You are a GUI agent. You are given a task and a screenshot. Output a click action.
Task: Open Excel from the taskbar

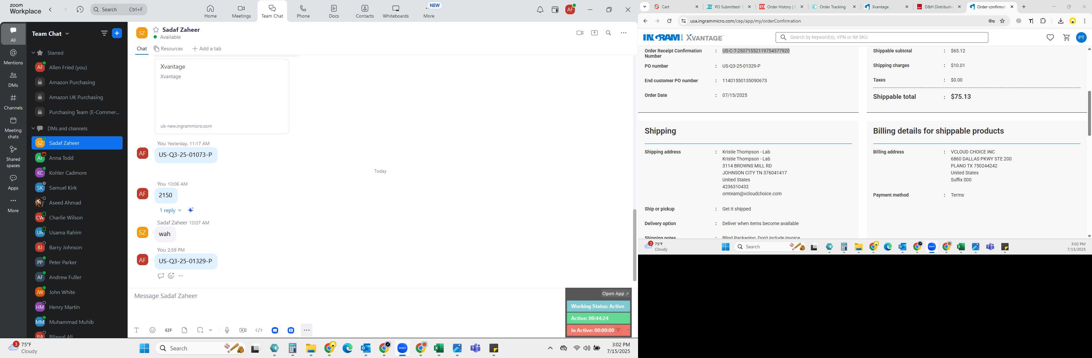439,348
